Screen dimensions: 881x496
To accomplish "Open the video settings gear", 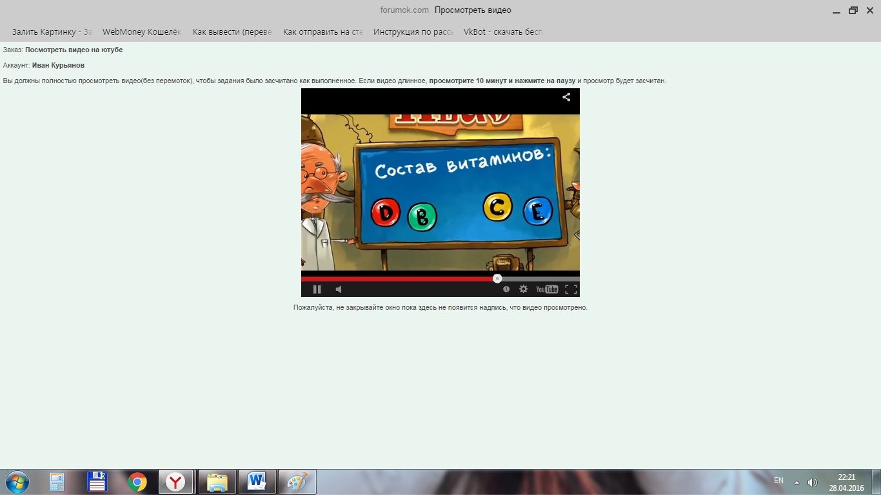I will (x=524, y=289).
